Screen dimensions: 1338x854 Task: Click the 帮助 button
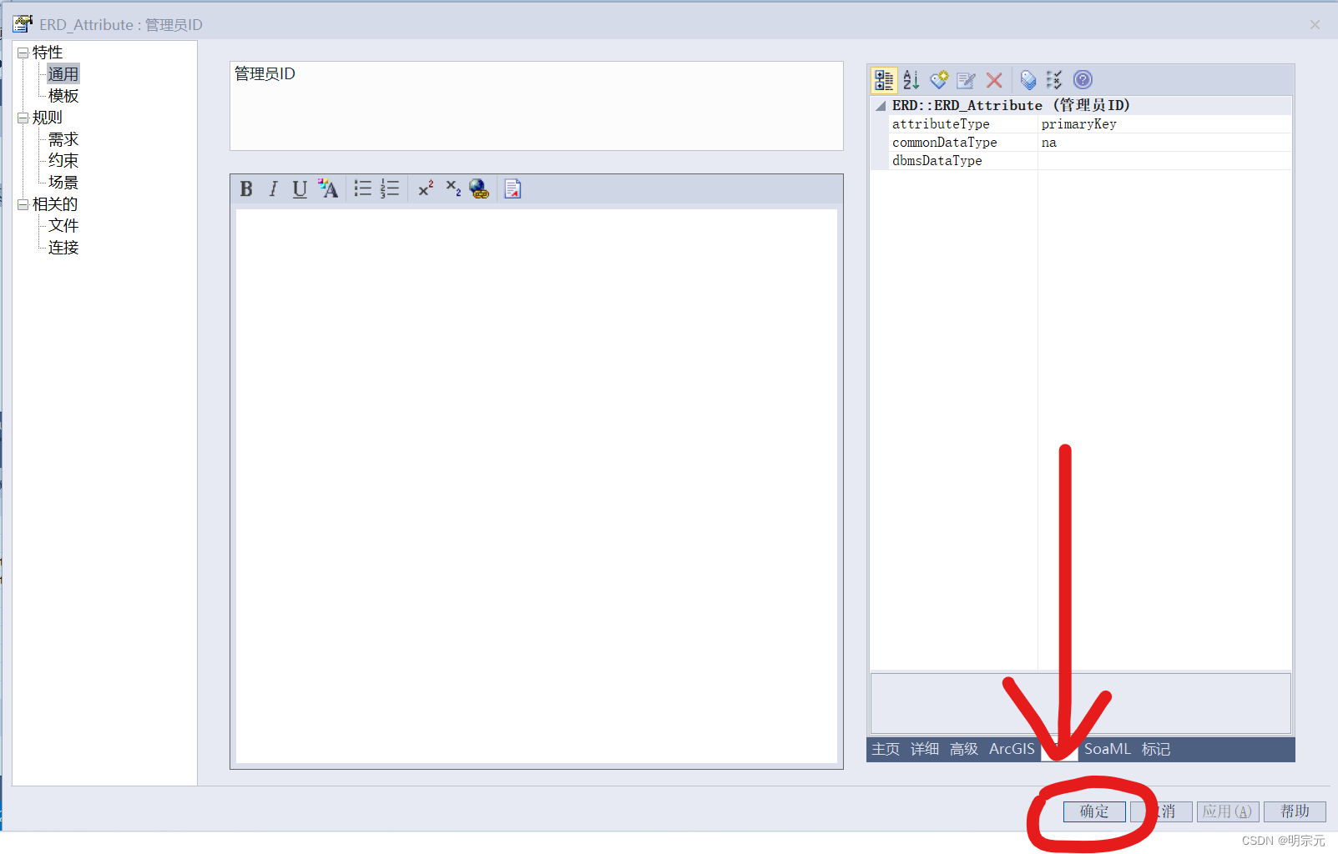pyautogui.click(x=1295, y=811)
